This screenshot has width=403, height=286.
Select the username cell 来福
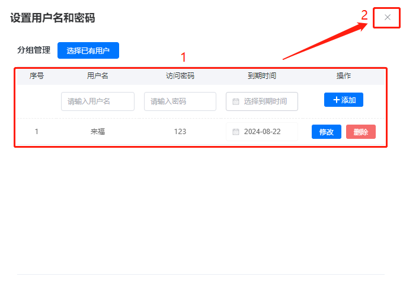[x=97, y=132]
